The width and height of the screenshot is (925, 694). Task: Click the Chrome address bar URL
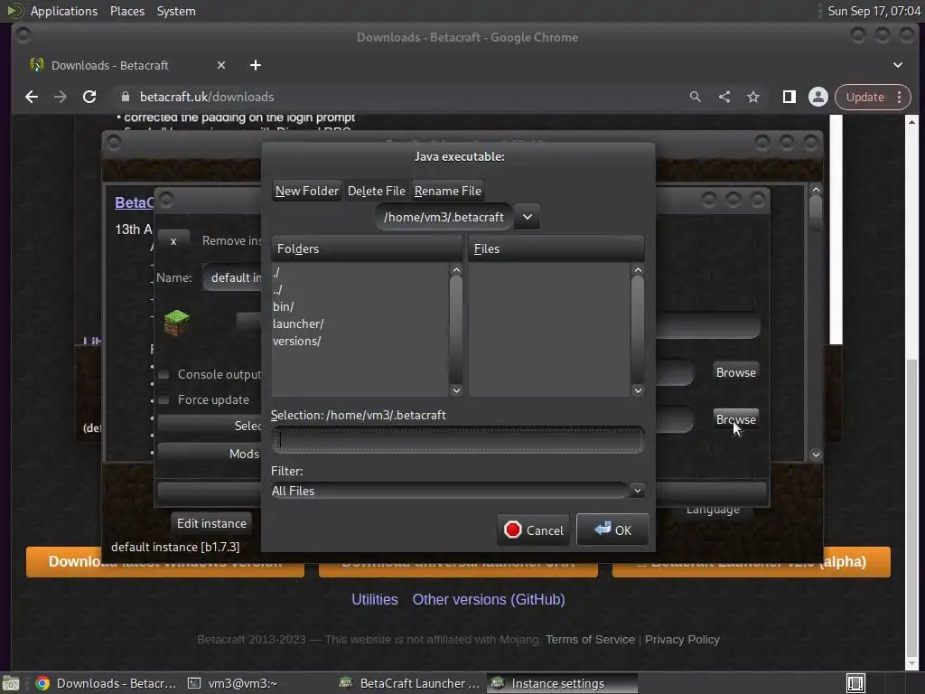coord(207,97)
